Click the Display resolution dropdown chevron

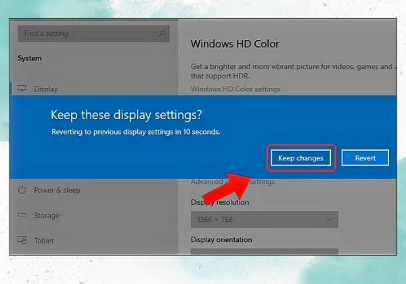pyautogui.click(x=330, y=219)
